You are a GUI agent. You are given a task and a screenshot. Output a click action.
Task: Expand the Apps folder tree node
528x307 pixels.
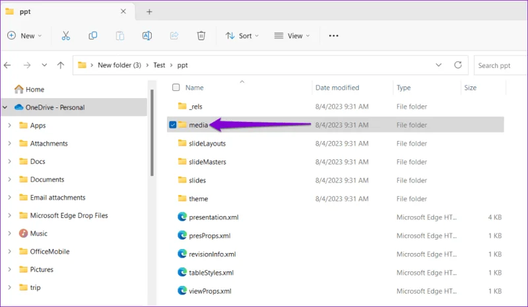(x=9, y=125)
